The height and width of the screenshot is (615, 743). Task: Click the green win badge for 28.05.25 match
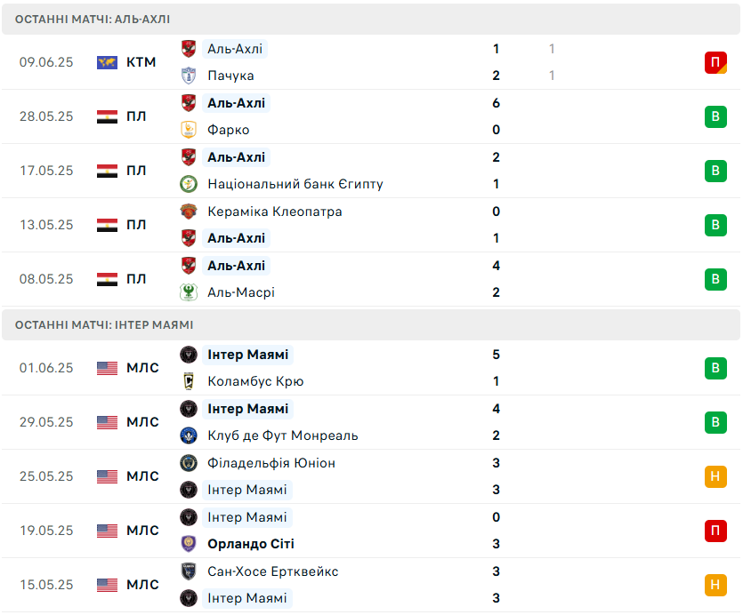pyautogui.click(x=715, y=116)
